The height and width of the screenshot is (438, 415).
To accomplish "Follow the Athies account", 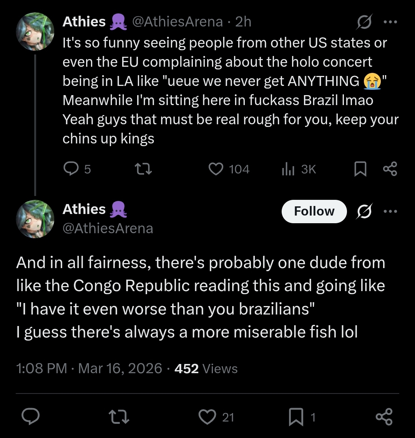I will click(314, 211).
